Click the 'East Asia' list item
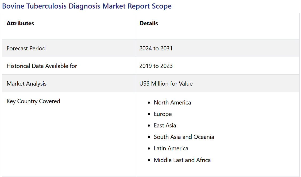 pos(165,126)
